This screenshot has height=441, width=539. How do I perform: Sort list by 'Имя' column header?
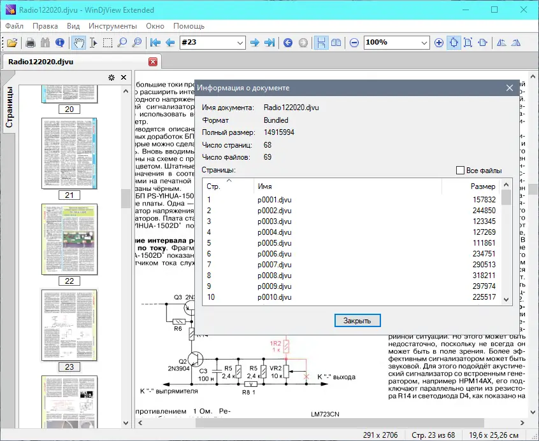click(x=347, y=186)
